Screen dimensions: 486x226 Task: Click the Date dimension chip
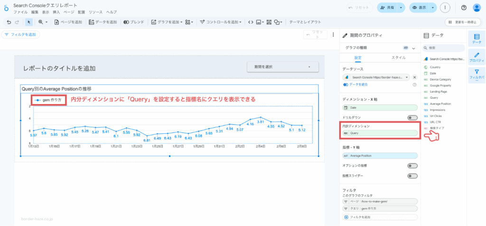[380, 108]
